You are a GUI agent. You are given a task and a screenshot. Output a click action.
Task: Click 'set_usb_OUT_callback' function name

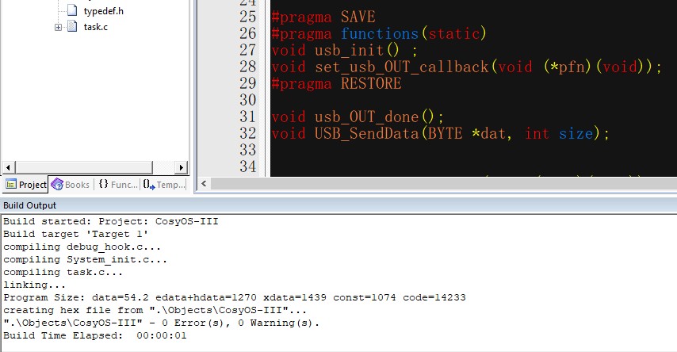tap(402, 67)
